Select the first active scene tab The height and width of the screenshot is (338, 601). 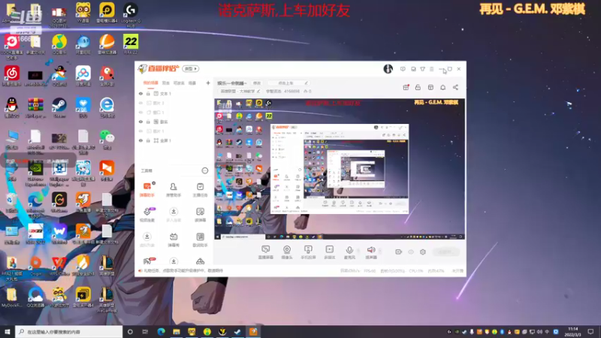tap(151, 83)
